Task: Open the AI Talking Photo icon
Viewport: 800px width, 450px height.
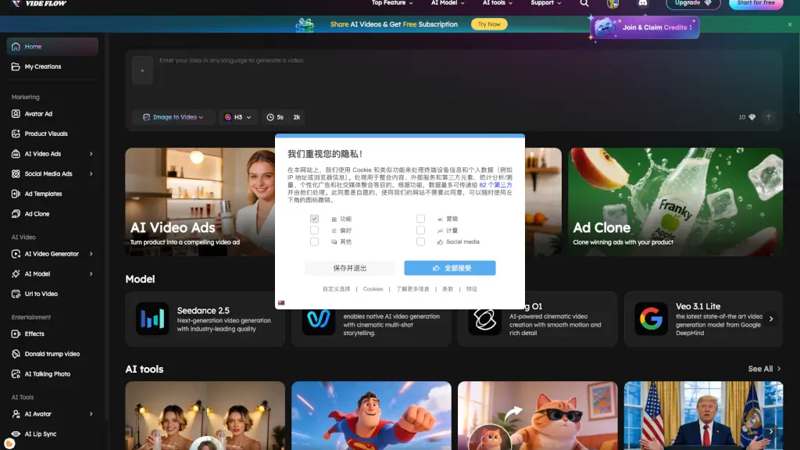Action: point(16,374)
